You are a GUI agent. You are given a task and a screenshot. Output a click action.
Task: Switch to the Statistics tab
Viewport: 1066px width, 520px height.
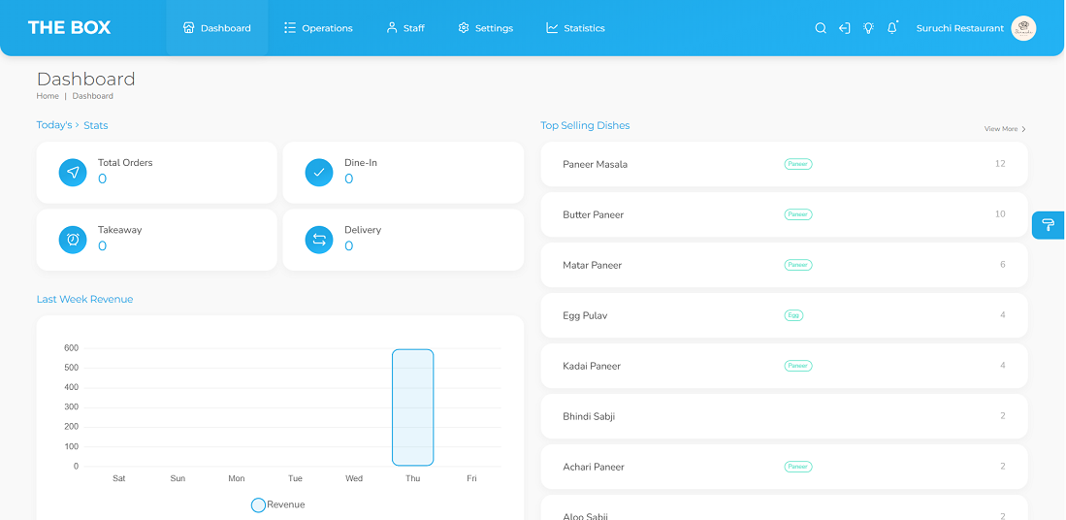(575, 28)
